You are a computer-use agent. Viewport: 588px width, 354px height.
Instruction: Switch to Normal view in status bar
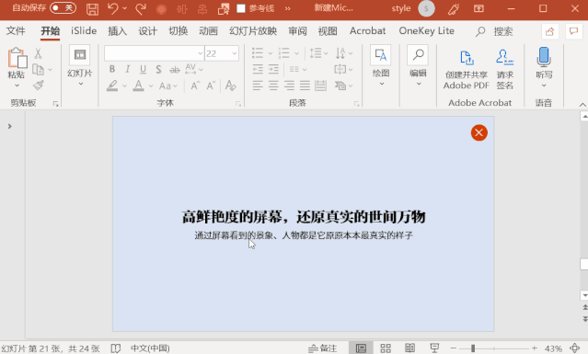pos(361,348)
